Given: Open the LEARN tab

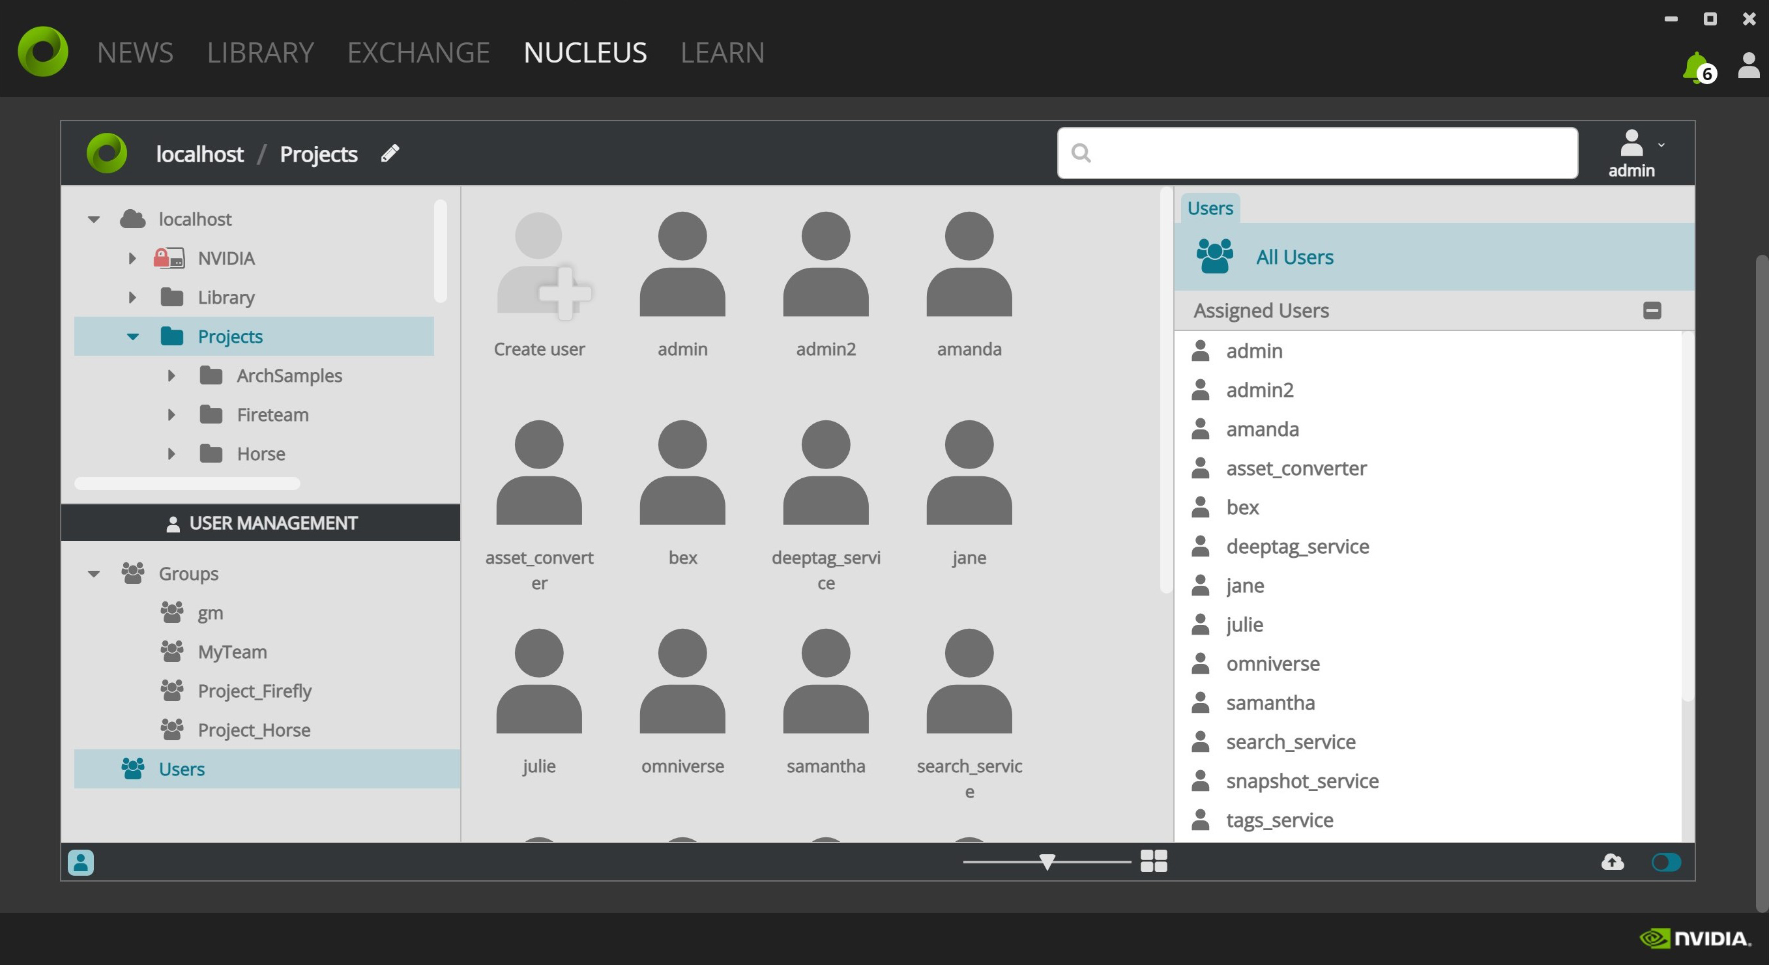Looking at the screenshot, I should (722, 52).
